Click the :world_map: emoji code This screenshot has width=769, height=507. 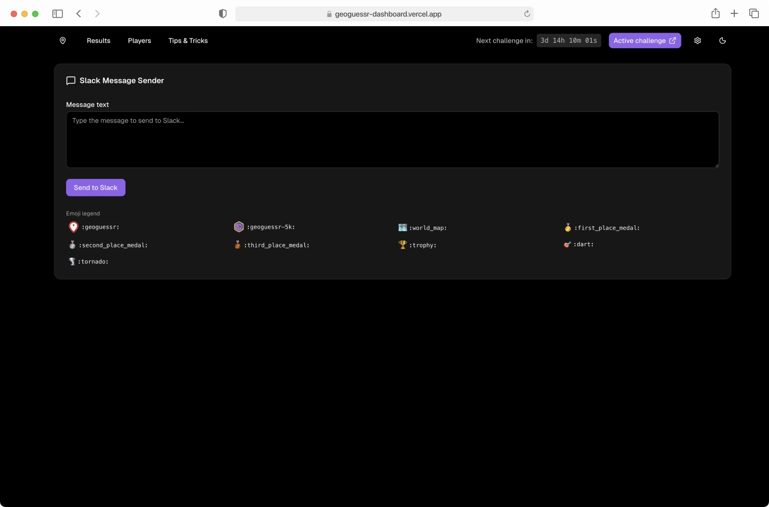[428, 228]
